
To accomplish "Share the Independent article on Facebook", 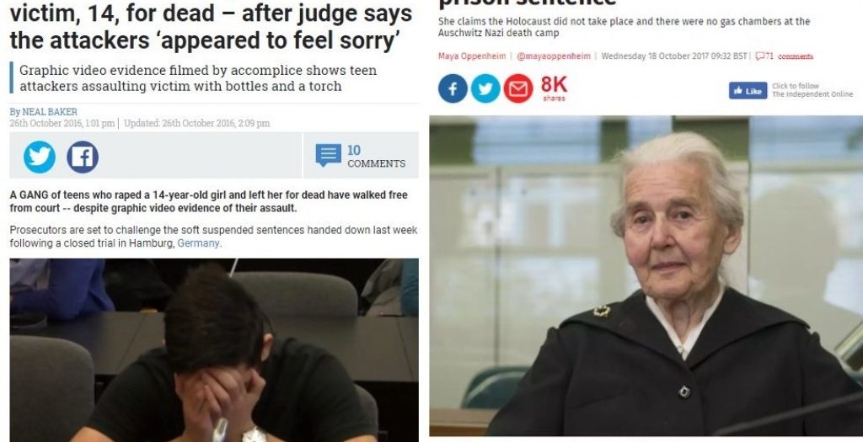I will click(x=453, y=89).
